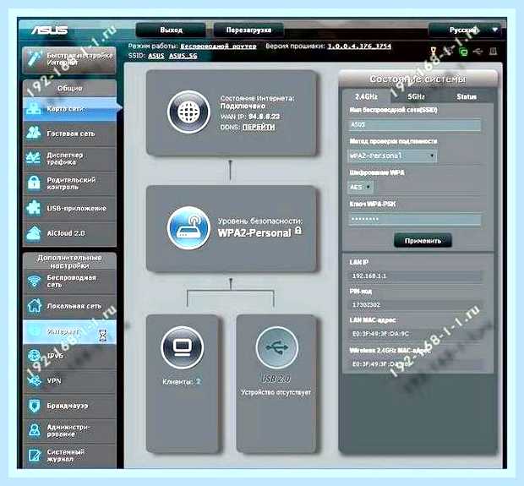Open the AiCloud 2.0 cloud icon
Viewport: 524px width, 486px height.
point(34,233)
